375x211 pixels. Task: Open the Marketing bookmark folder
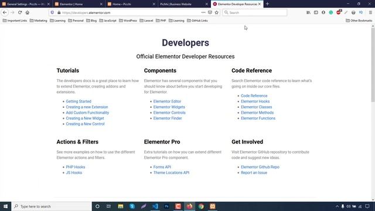[x=39, y=21]
